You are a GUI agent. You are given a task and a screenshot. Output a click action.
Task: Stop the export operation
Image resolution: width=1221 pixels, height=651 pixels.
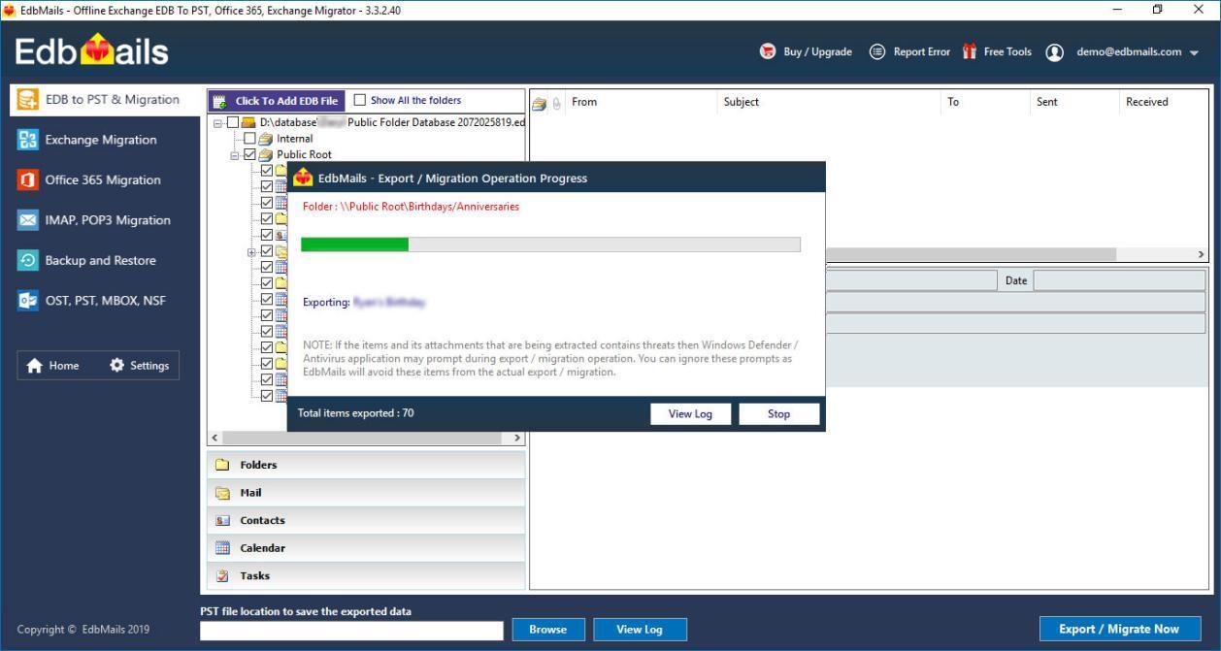point(778,414)
